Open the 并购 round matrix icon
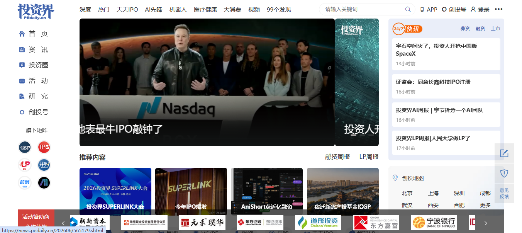This screenshot has height=233, width=522. pyautogui.click(x=44, y=165)
